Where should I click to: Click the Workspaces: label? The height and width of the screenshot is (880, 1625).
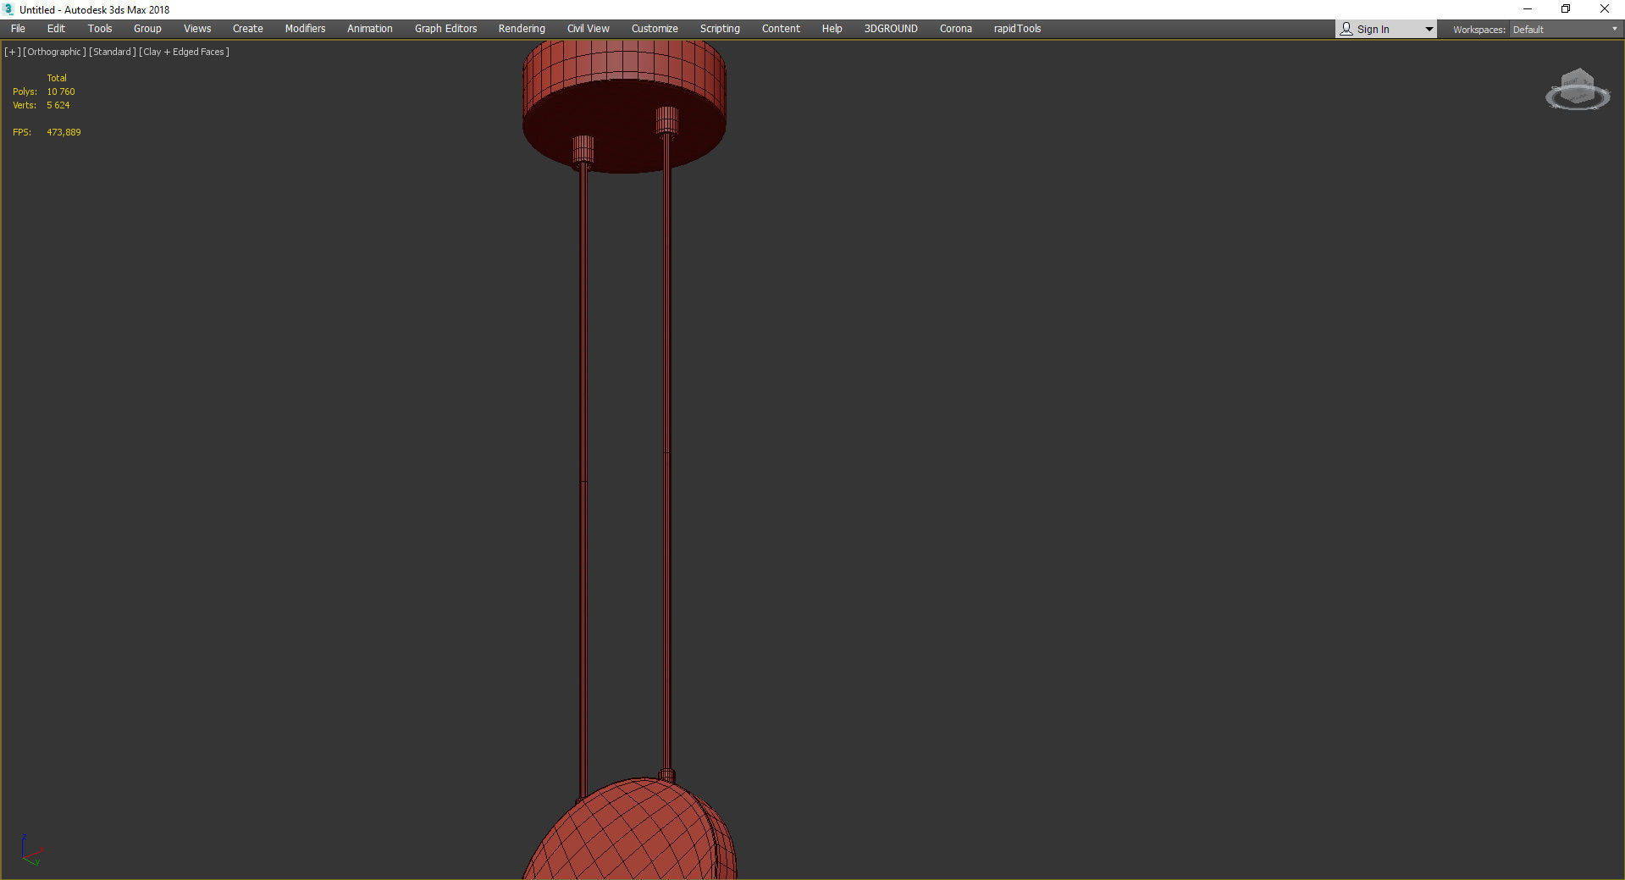click(x=1479, y=30)
